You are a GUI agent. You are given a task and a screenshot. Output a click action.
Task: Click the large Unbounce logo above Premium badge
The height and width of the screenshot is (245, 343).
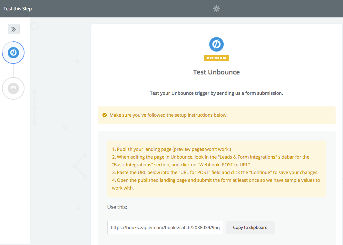[216, 44]
